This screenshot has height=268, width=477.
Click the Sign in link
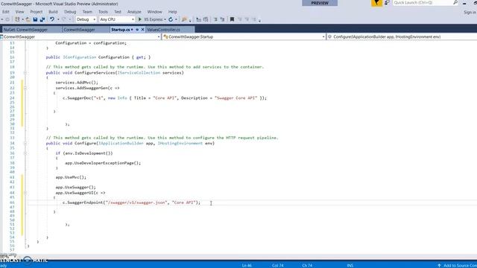click(x=470, y=13)
